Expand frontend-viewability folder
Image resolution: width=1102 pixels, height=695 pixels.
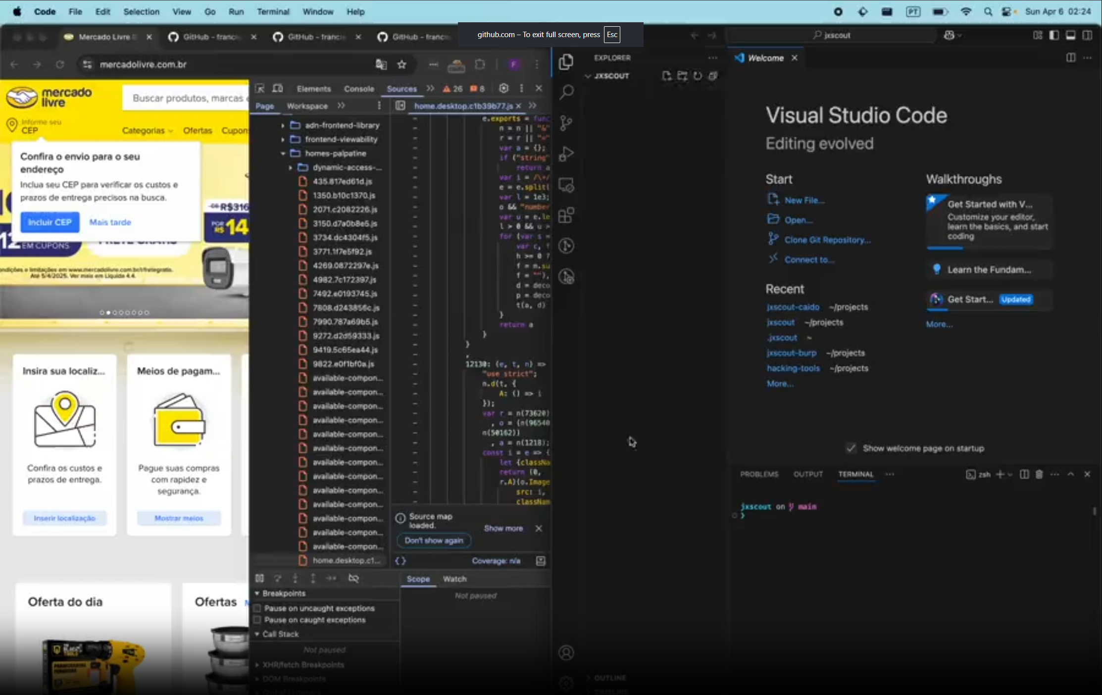283,140
